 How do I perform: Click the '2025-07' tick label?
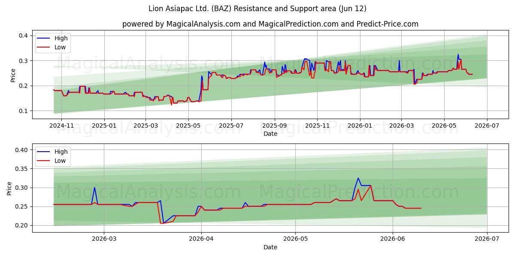(231, 126)
